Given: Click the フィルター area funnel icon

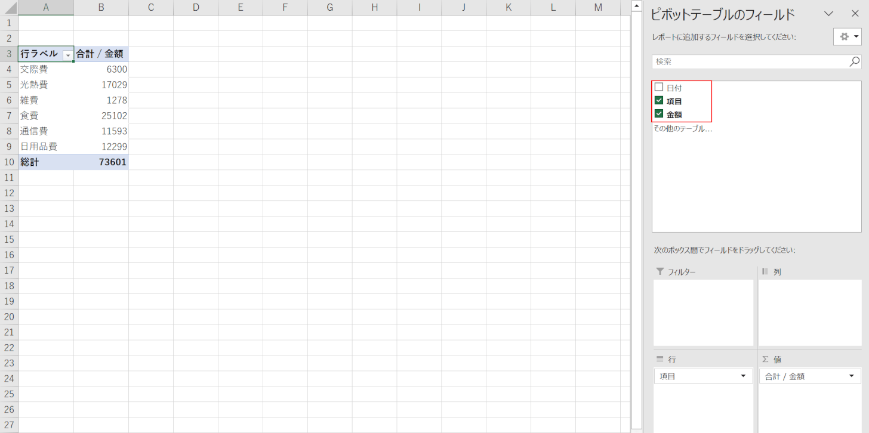Looking at the screenshot, I should point(660,271).
